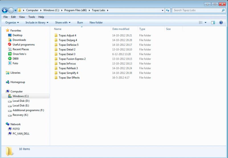Open the address bar history dropdown
The height and width of the screenshot is (158, 228).
162,11
